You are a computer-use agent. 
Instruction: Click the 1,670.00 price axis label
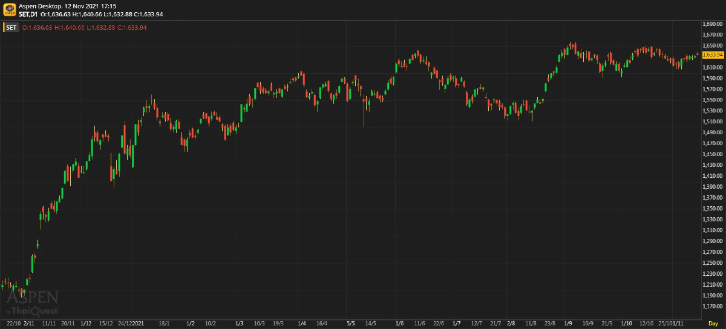tap(713, 34)
